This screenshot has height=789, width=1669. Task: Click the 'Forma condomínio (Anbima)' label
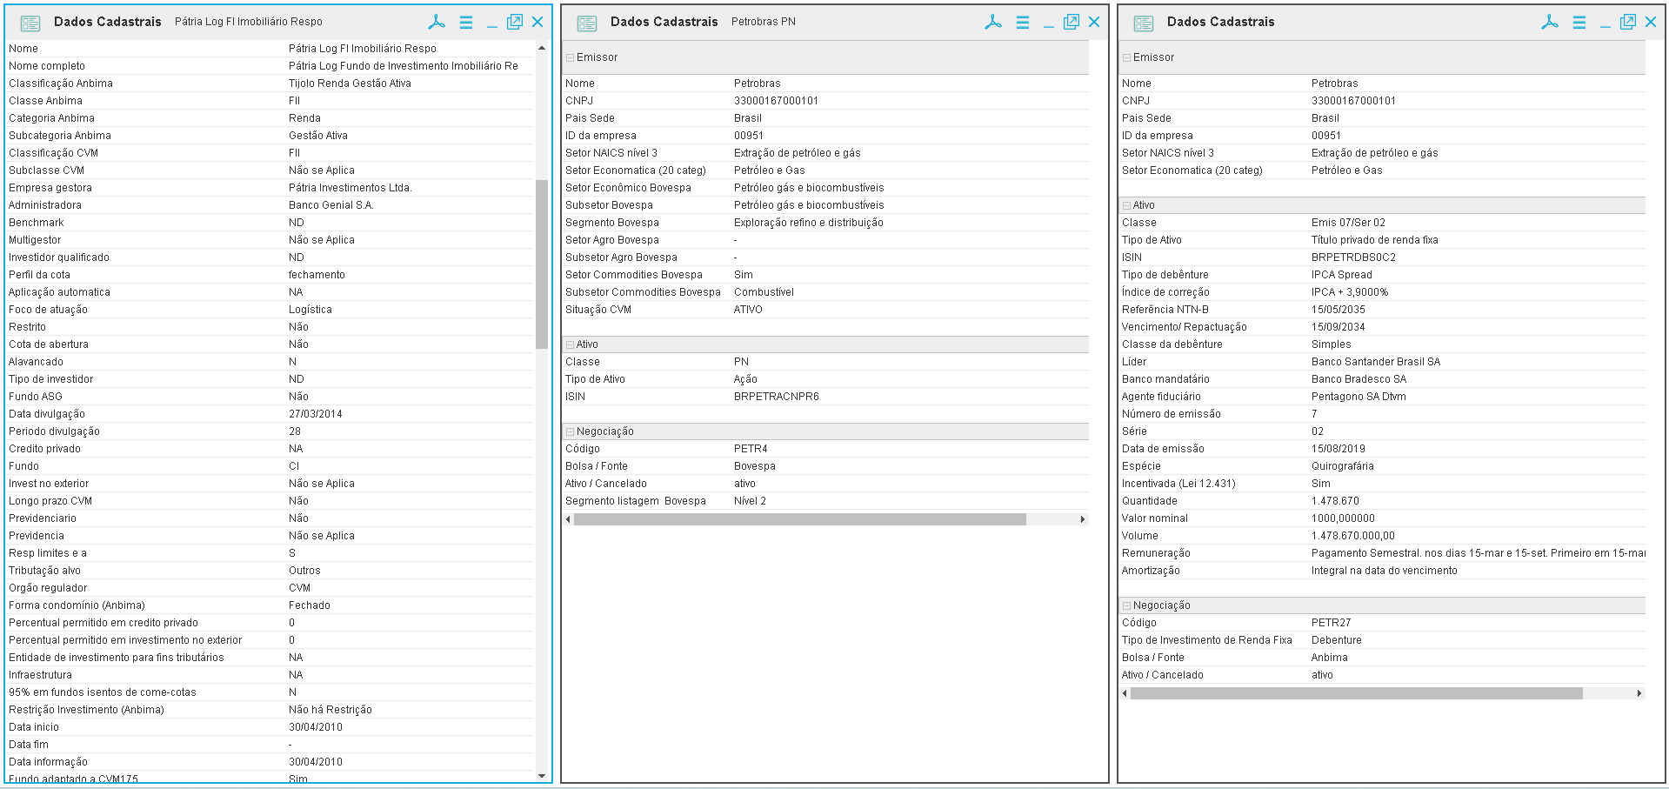pyautogui.click(x=77, y=605)
